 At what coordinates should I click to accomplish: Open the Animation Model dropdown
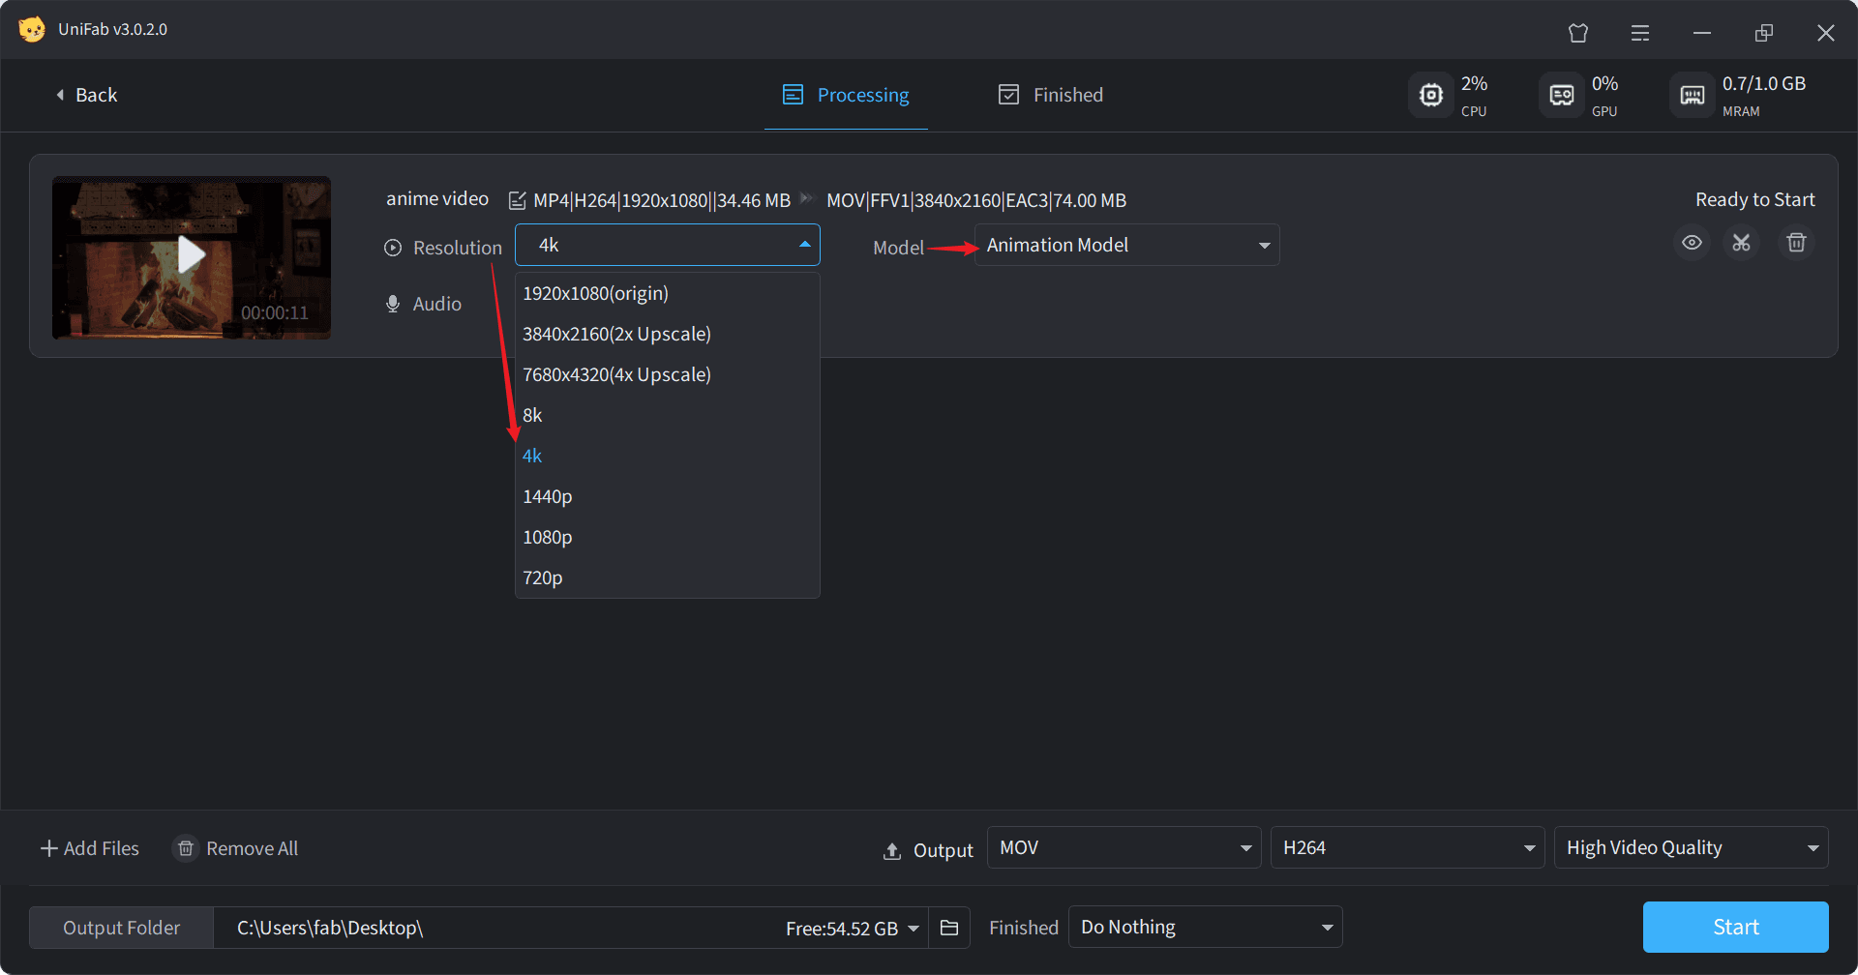tap(1126, 245)
